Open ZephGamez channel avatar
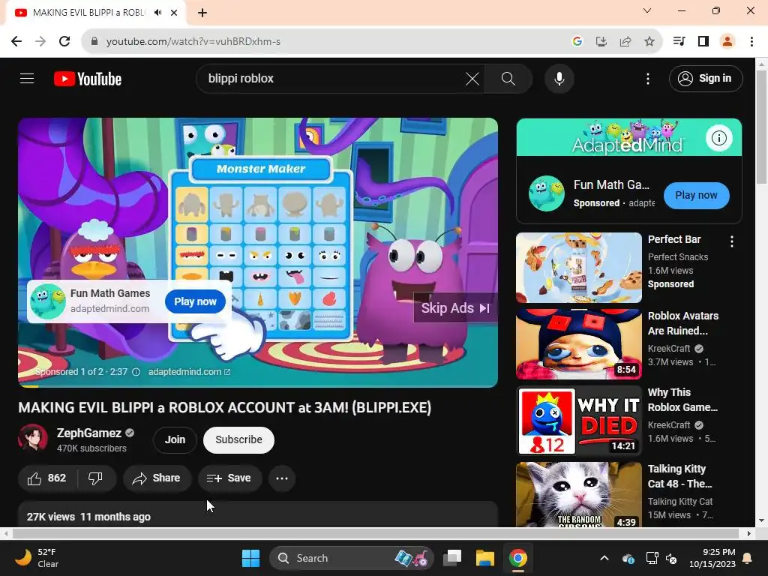The height and width of the screenshot is (576, 768). [x=33, y=438]
